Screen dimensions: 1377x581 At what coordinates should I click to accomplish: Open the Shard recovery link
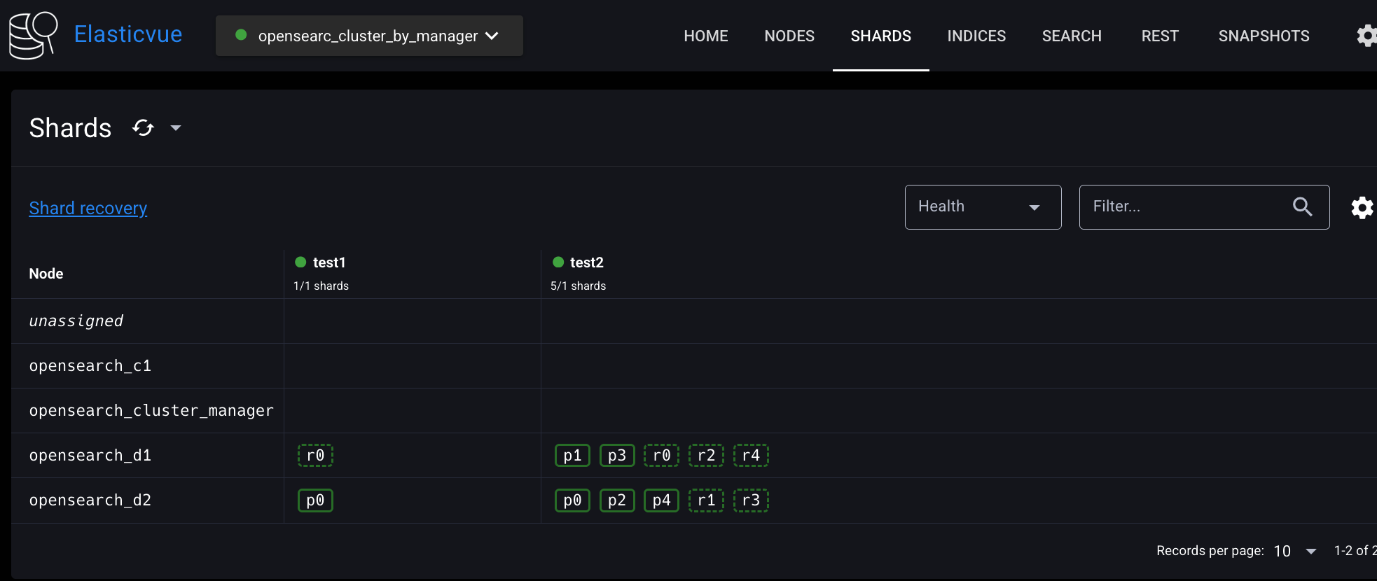(88, 209)
